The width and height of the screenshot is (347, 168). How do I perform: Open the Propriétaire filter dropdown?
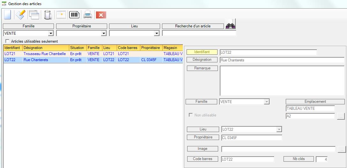(x=104, y=33)
